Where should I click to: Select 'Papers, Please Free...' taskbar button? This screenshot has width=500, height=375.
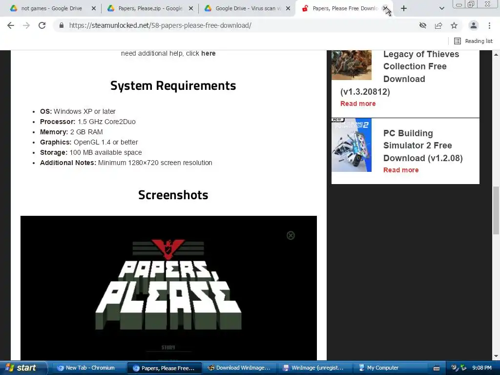click(164, 368)
